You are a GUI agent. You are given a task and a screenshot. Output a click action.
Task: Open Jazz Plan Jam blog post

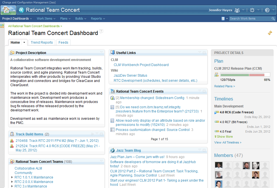[137, 157]
